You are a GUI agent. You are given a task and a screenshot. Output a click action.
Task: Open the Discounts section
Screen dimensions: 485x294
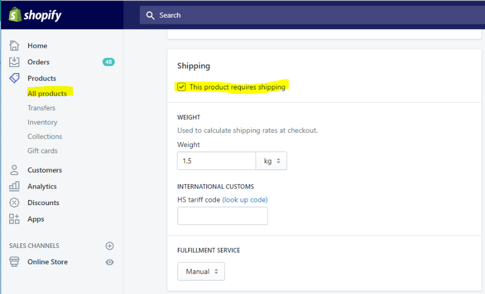pyautogui.click(x=43, y=203)
